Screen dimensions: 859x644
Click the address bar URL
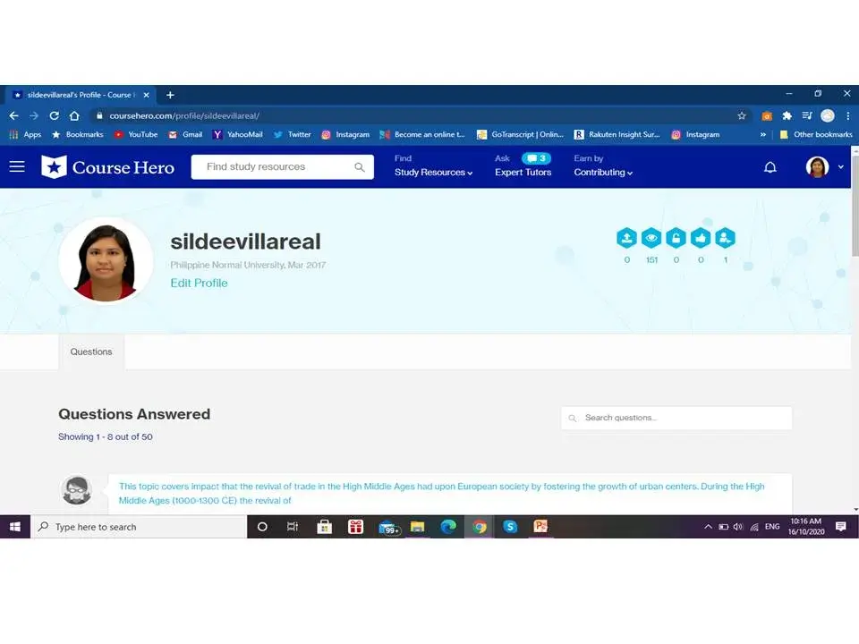click(x=184, y=115)
